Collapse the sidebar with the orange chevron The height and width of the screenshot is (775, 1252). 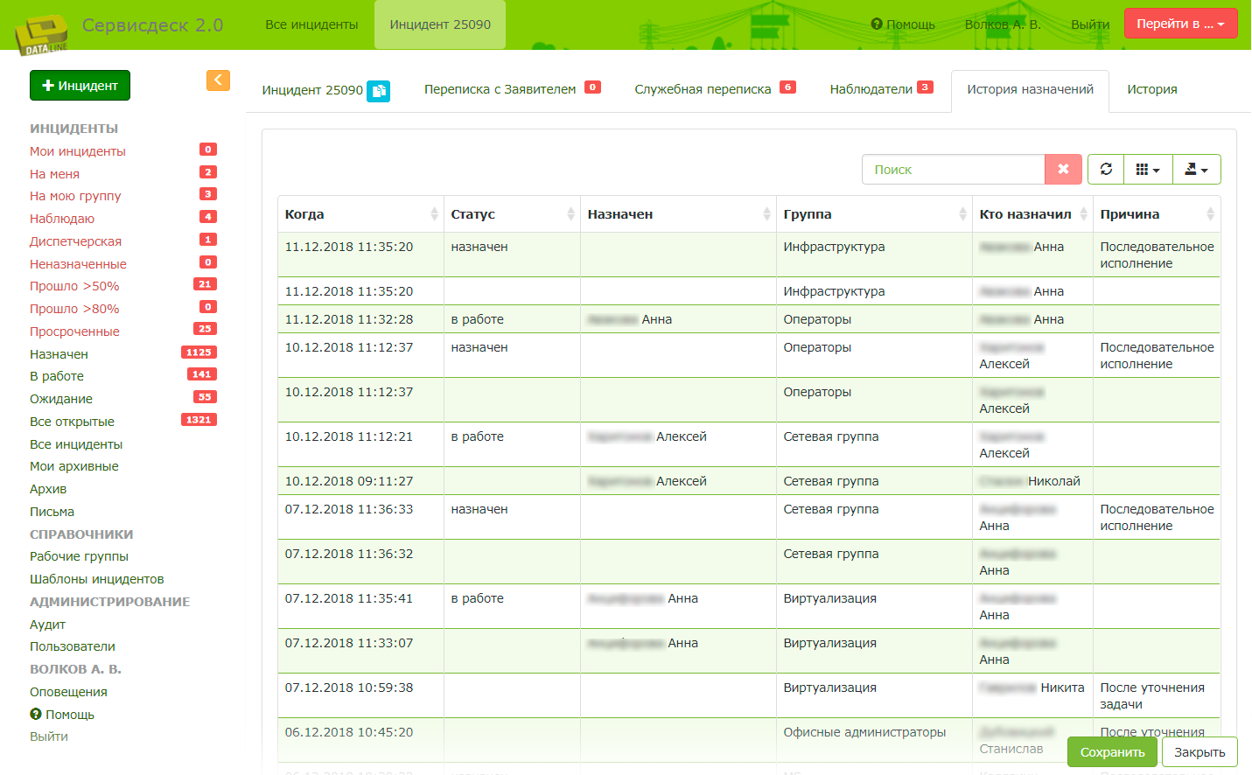(218, 80)
